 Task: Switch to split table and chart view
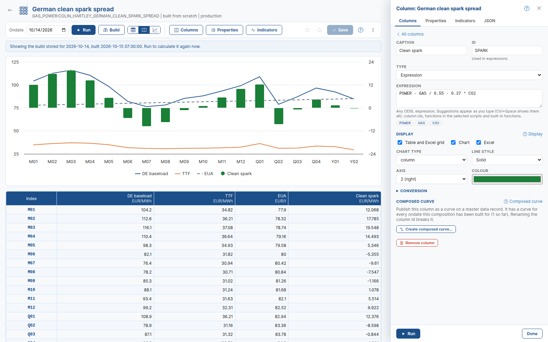tap(144, 30)
